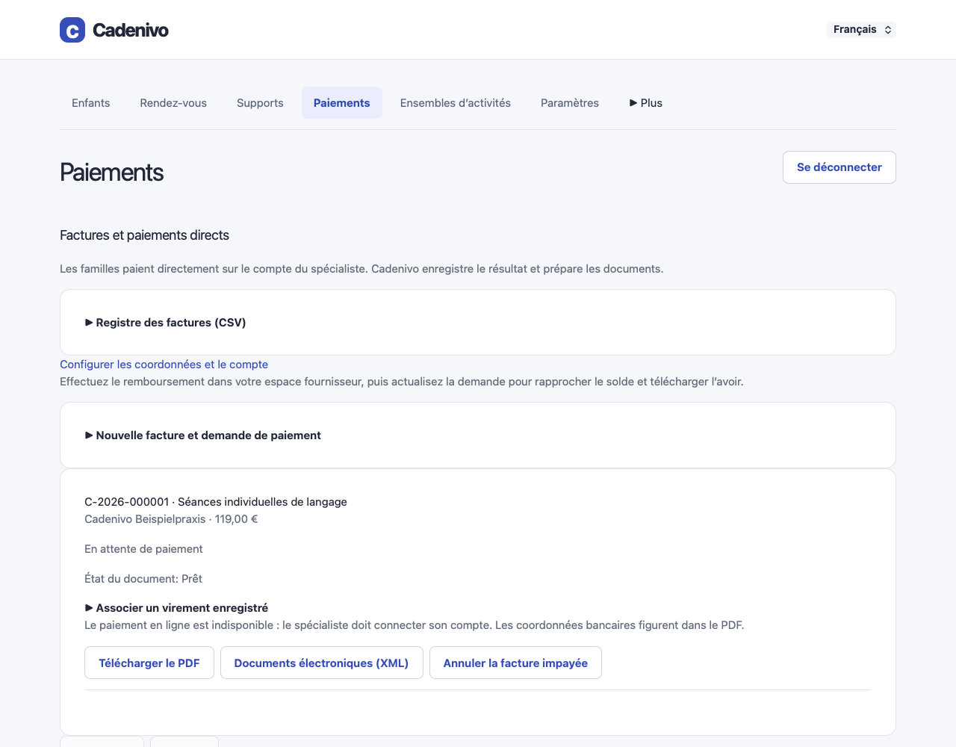Click Télécharger le PDF button
This screenshot has width=956, height=747.
[x=149, y=663]
